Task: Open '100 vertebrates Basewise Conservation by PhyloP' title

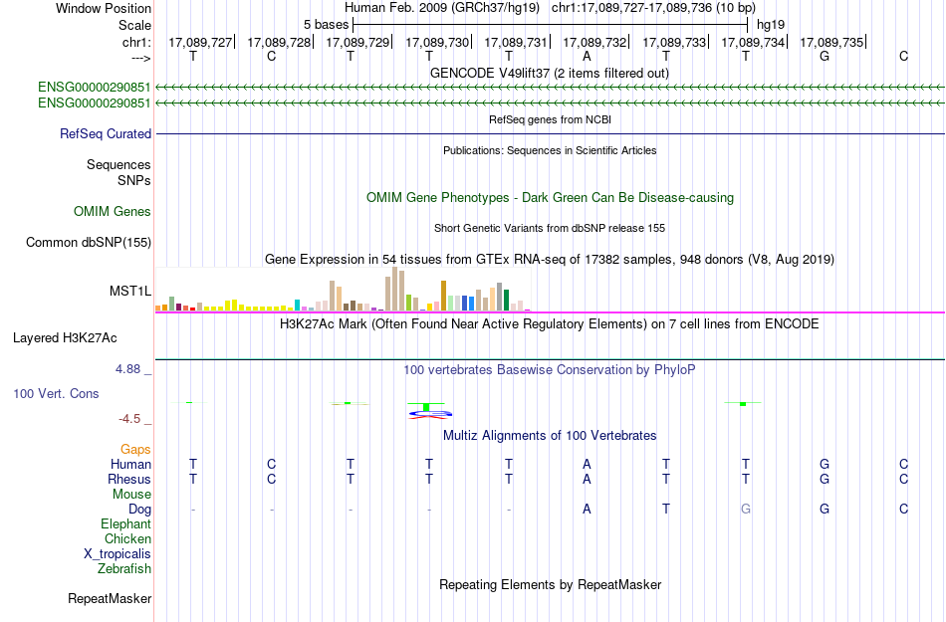Action: 550,370
